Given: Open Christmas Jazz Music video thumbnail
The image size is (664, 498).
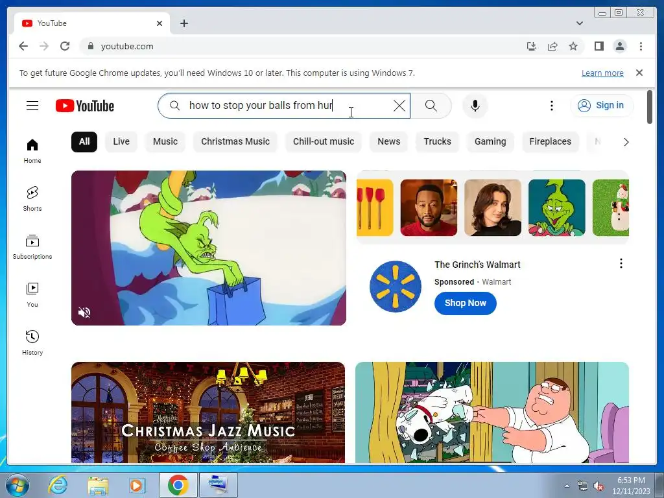Looking at the screenshot, I should 208,412.
